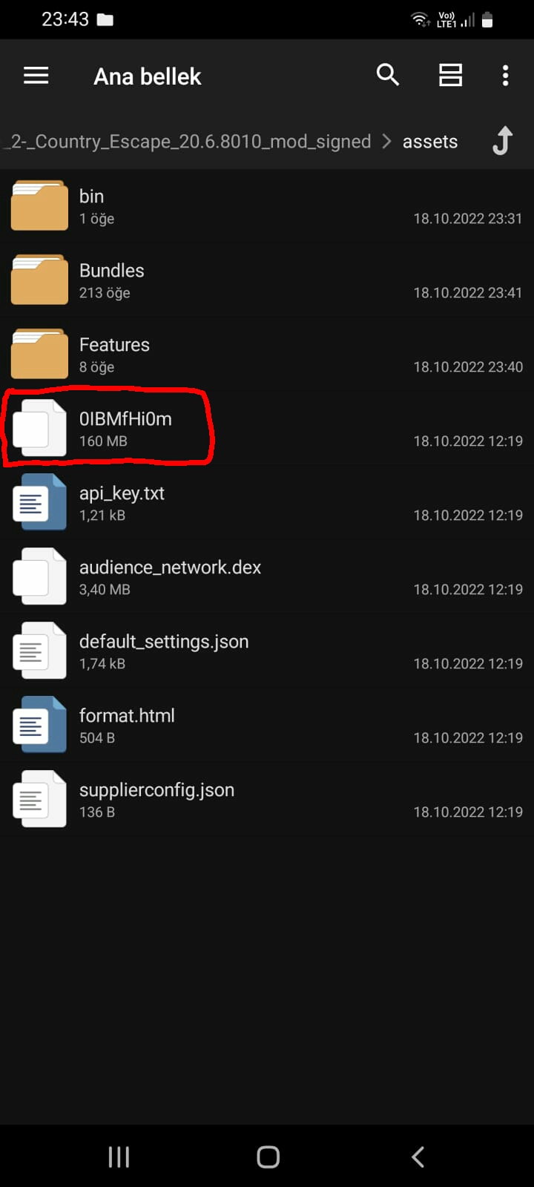Open the hamburger navigation menu

coord(36,76)
